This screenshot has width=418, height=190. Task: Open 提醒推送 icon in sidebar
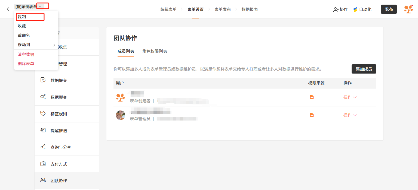click(43, 130)
